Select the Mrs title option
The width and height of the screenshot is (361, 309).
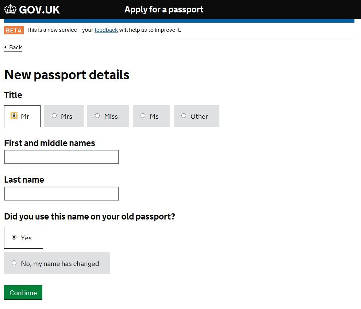click(x=54, y=116)
